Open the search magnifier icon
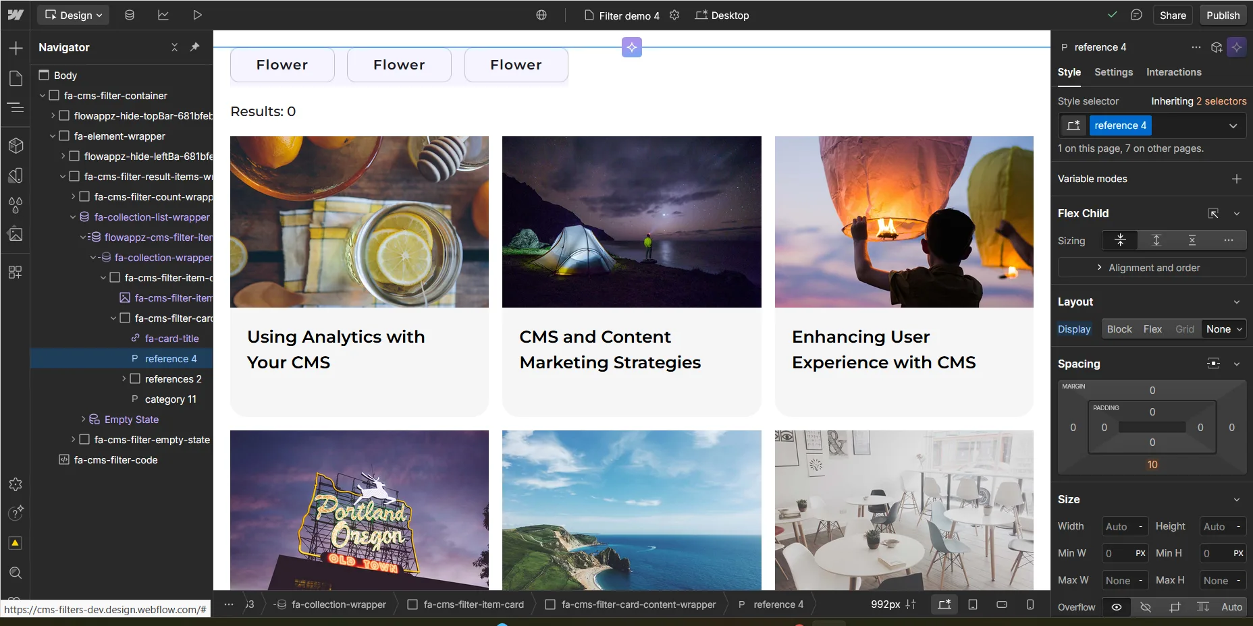 coord(16,573)
